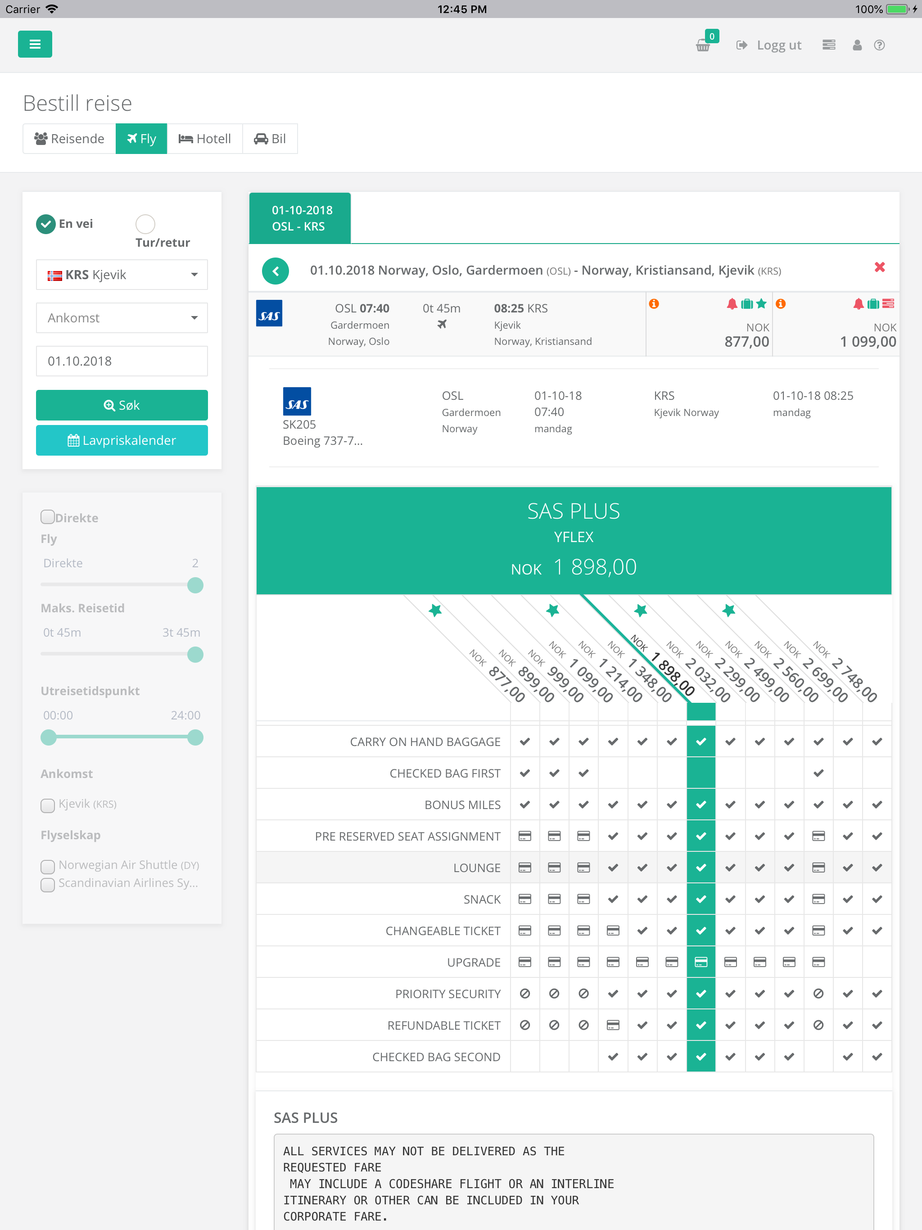Click the star icon on 877,00 fare

click(x=761, y=303)
